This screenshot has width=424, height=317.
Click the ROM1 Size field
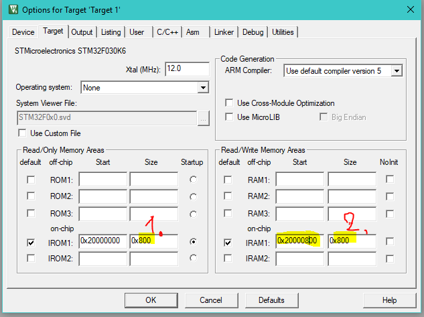click(x=154, y=179)
